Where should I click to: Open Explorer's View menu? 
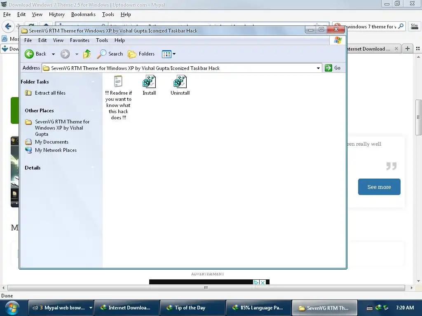(58, 40)
